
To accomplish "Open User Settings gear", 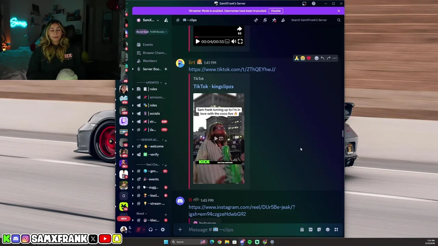I will click(x=163, y=230).
